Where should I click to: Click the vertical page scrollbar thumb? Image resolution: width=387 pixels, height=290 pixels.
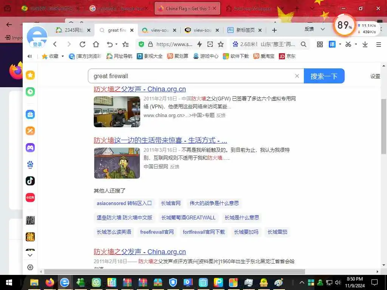[x=384, y=126]
